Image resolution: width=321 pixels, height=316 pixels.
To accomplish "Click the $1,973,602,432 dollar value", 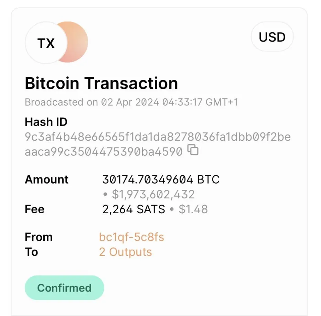I will (x=153, y=195).
